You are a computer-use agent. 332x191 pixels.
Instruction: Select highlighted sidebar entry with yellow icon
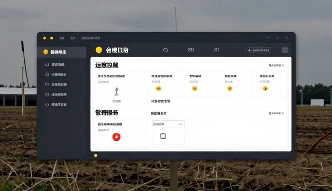[x=62, y=52]
